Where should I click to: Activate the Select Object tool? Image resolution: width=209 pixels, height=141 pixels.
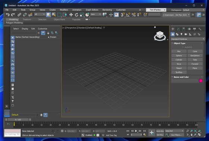pos(49,14)
